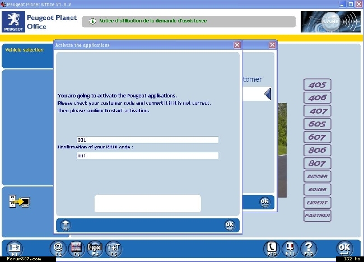Click the blue triangle arrow in customer dialog
364x262 pixels.
(268, 93)
